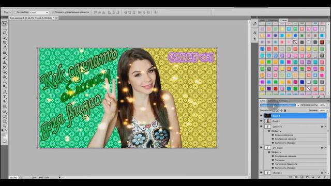
Task: Hide the Слой 4 layer
Action: (x=261, y=116)
